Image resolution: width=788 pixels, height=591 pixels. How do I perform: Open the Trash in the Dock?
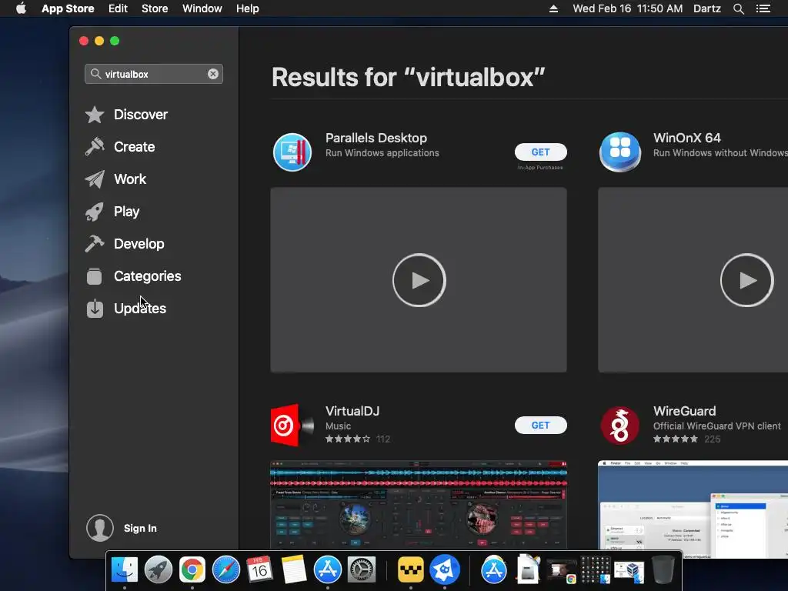[x=663, y=570]
